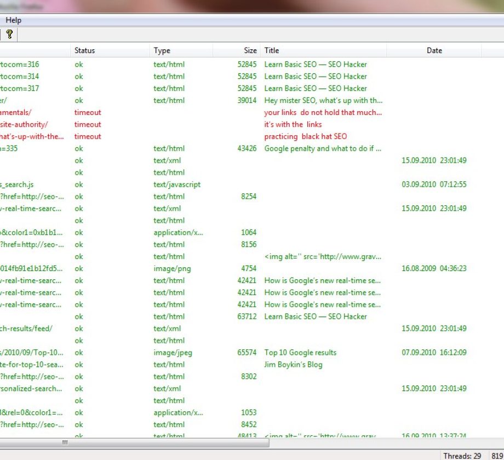Click the yellow question mark help icon
The width and height of the screenshot is (504, 460).
pos(9,34)
